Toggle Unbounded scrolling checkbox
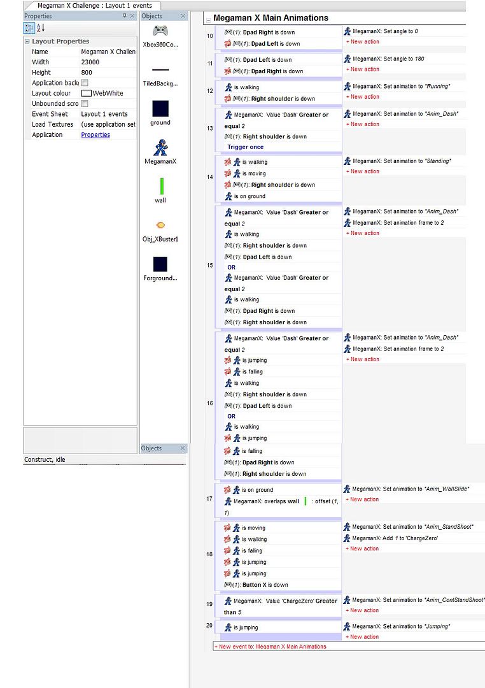Viewport: 485px width, 688px height. [85, 104]
